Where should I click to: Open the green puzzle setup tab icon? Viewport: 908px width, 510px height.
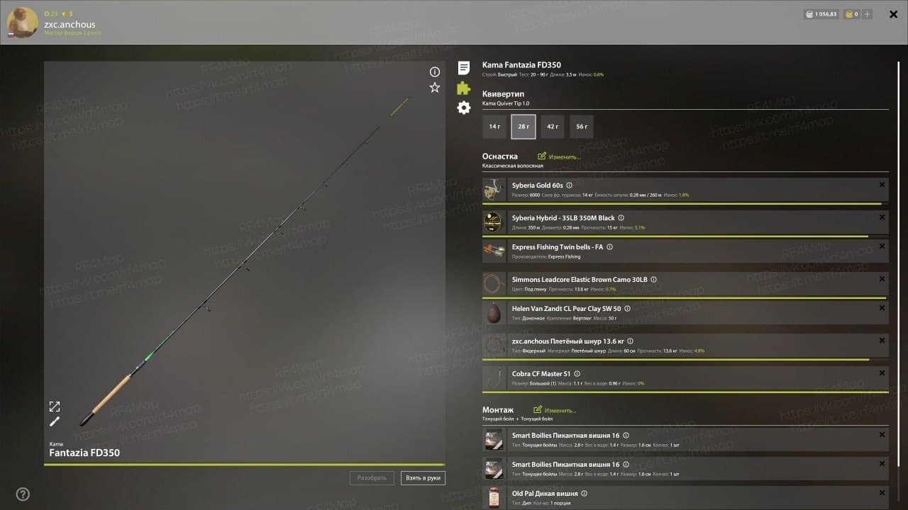click(x=463, y=88)
